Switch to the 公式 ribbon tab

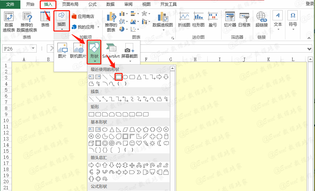92,4
